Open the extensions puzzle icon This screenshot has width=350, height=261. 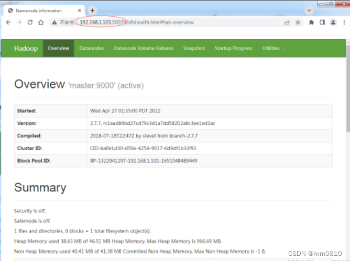(311, 22)
